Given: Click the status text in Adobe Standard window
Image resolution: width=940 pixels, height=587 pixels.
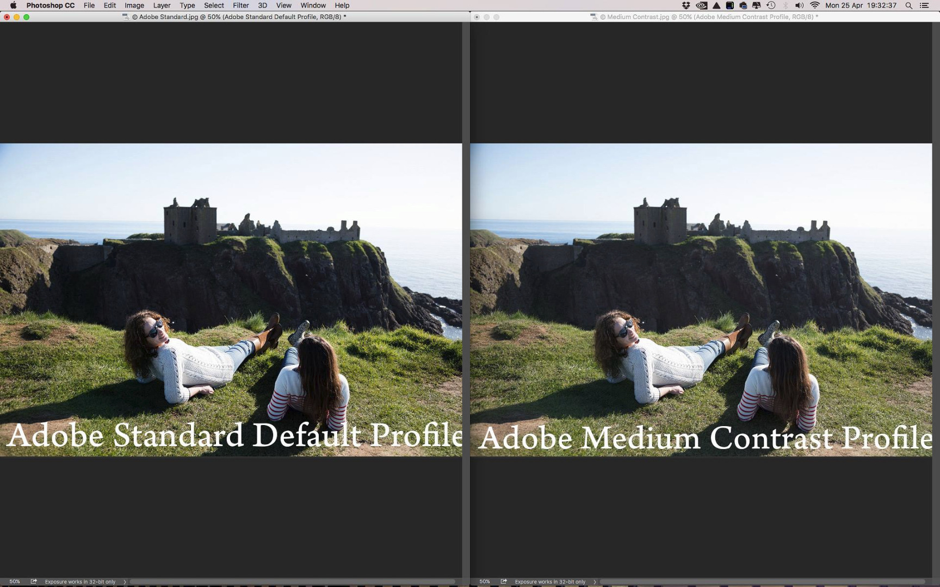Looking at the screenshot, I should (80, 582).
